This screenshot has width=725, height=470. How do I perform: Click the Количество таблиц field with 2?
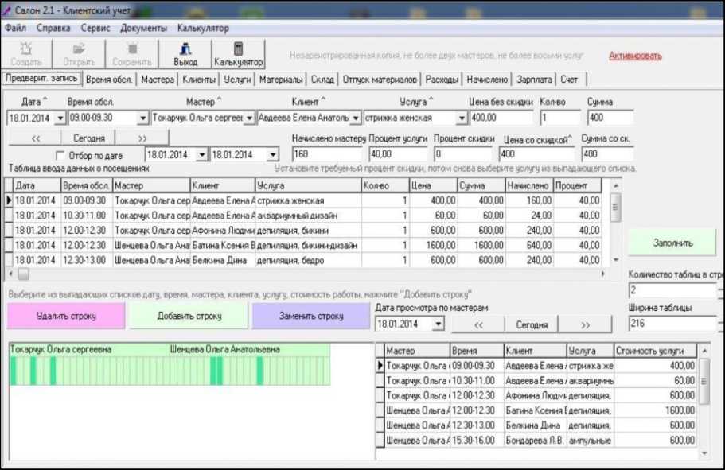click(x=672, y=291)
